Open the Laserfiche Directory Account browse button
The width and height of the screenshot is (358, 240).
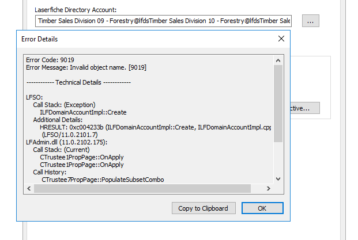(311, 21)
